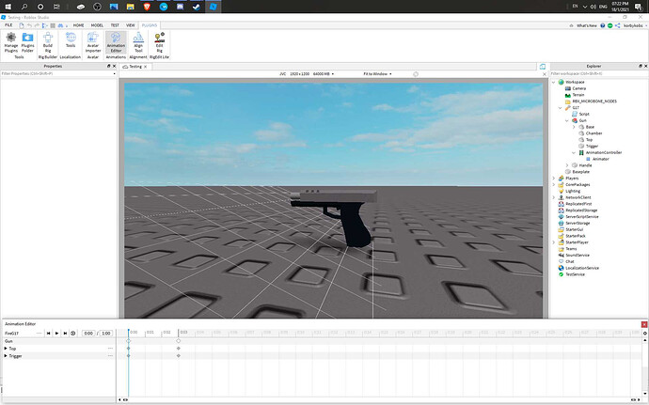Skip to the previous keyframe
Screen dimensions: 649x405
coord(48,333)
